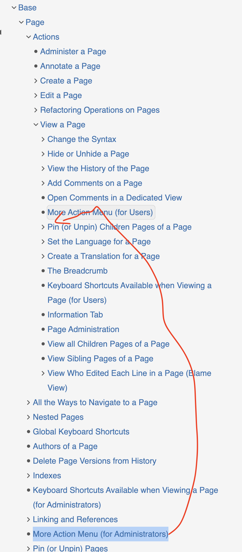Screen dimensions: 242x552
Task: Go to The Breadcrumb page
Action: point(78,271)
